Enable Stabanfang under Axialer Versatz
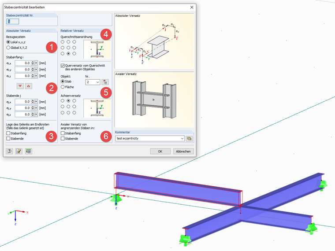Viewport: 335px width, 251px height. (63, 133)
